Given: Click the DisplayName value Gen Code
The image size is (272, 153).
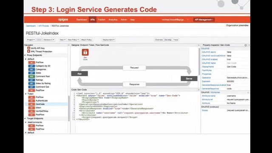Looking at the screenshot, I should pyautogui.click(x=231, y=67).
